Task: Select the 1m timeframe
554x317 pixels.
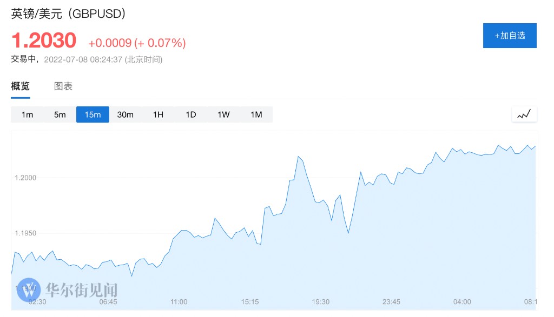Action: pyautogui.click(x=27, y=114)
